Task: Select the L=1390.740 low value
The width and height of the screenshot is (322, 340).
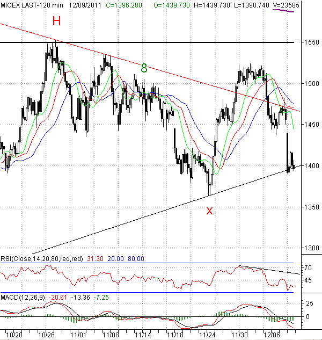Action: [252, 5]
